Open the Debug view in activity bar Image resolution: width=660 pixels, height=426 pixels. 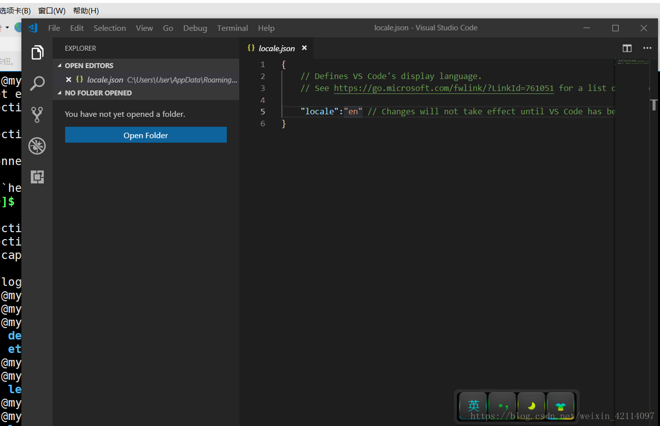coord(37,146)
